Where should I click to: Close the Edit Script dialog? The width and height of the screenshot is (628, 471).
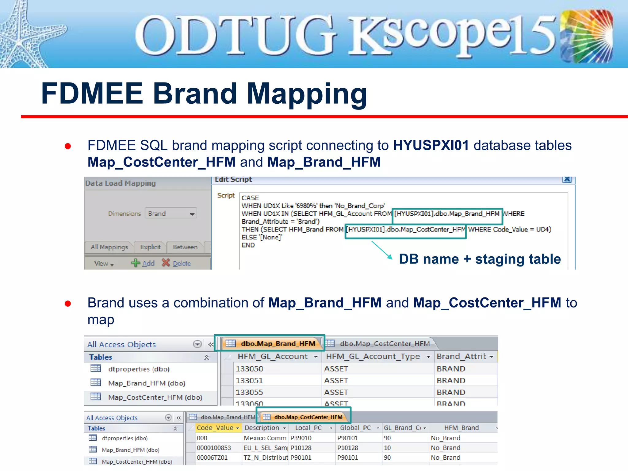pyautogui.click(x=567, y=179)
